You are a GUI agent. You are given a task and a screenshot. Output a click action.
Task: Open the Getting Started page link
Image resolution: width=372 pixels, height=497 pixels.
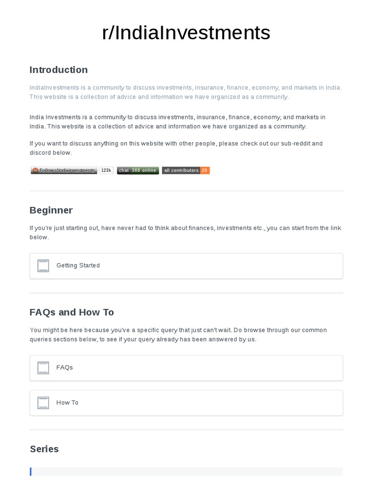[78, 265]
